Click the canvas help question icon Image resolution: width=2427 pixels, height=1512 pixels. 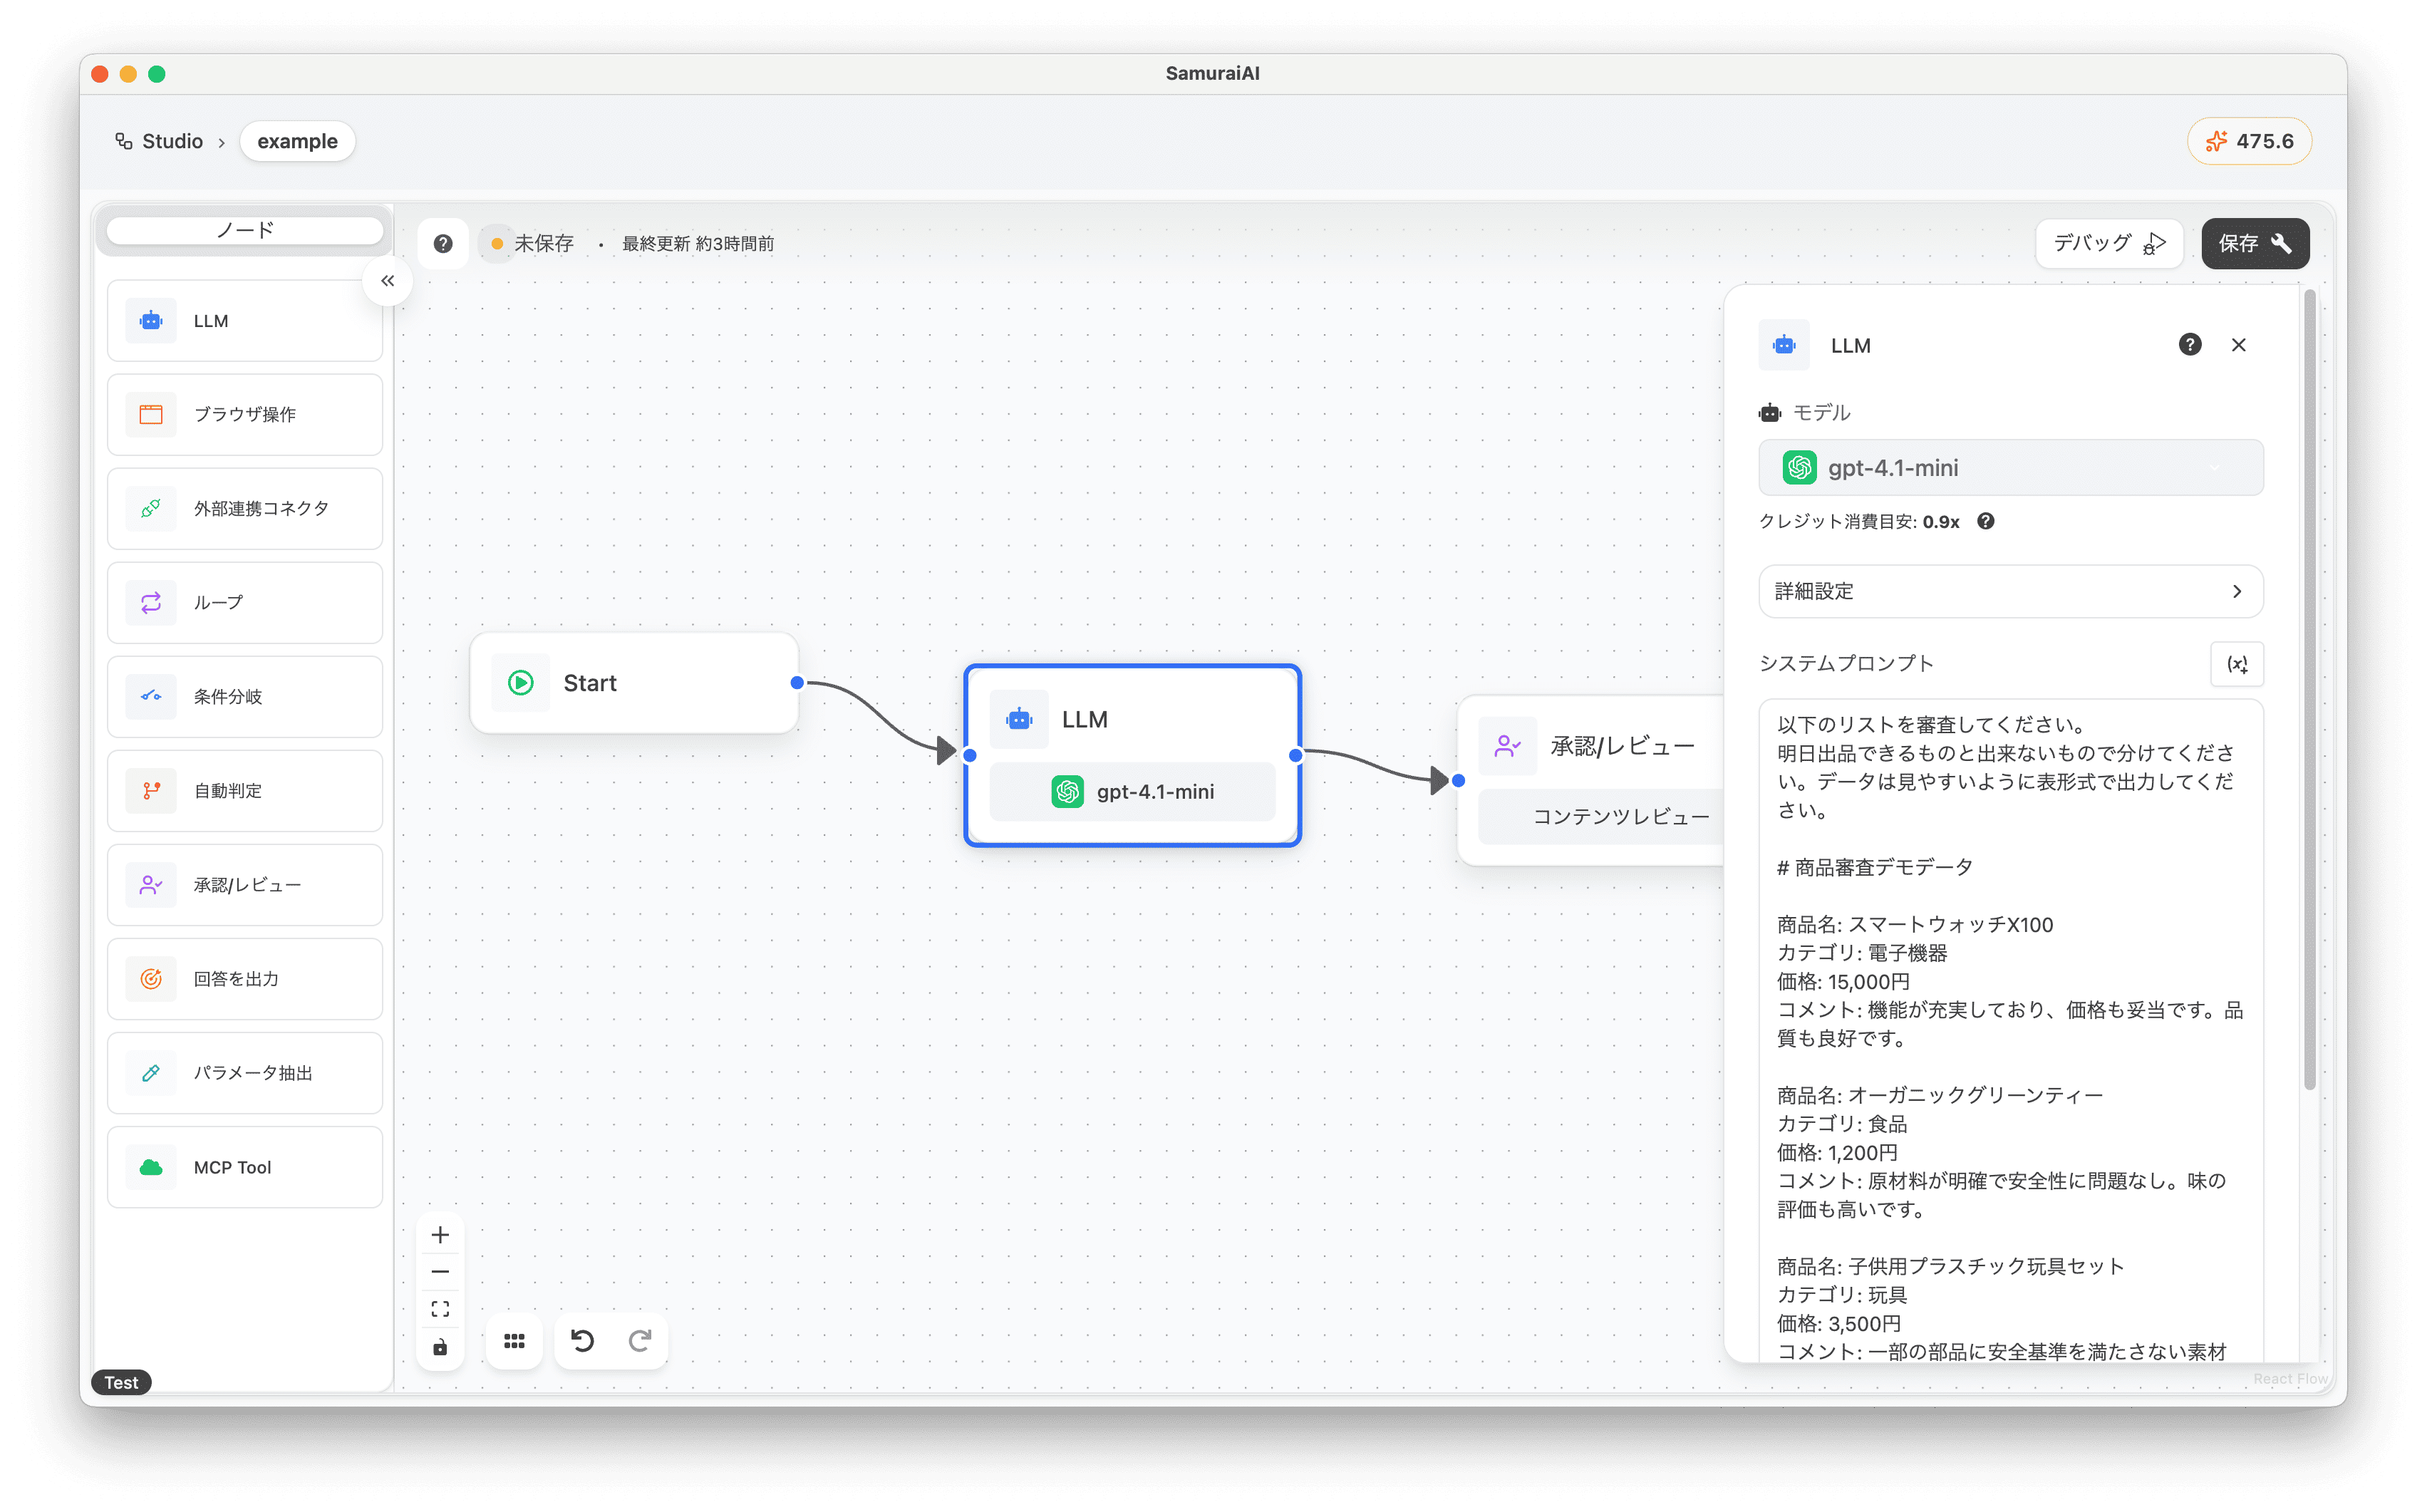tap(443, 243)
